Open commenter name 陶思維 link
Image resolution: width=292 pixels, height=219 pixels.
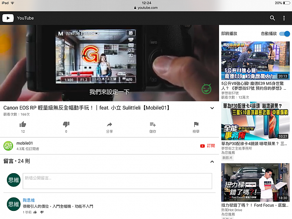click(29, 200)
